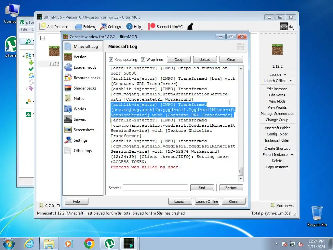Expand the Export Instance dropdown arrow
The height and width of the screenshot is (250, 333).
(292, 155)
